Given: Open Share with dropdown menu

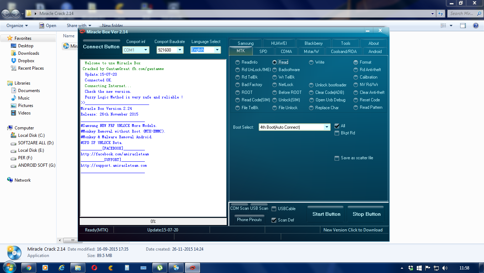Looking at the screenshot, I should pyautogui.click(x=79, y=26).
